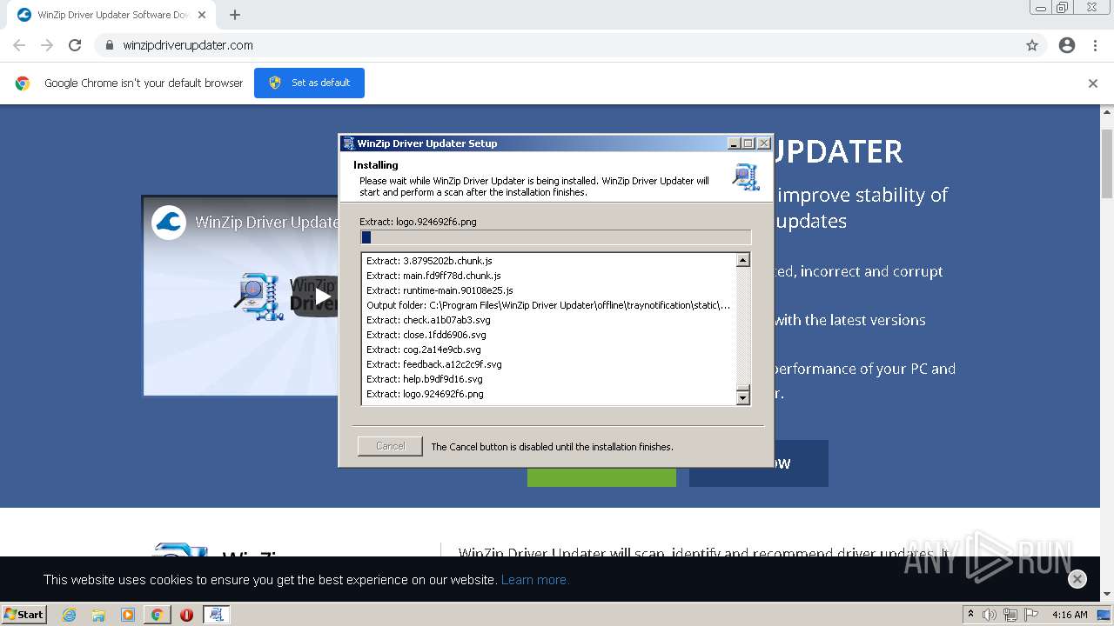Image resolution: width=1114 pixels, height=626 pixels.
Task: Open network status in system tray
Action: 1010,615
